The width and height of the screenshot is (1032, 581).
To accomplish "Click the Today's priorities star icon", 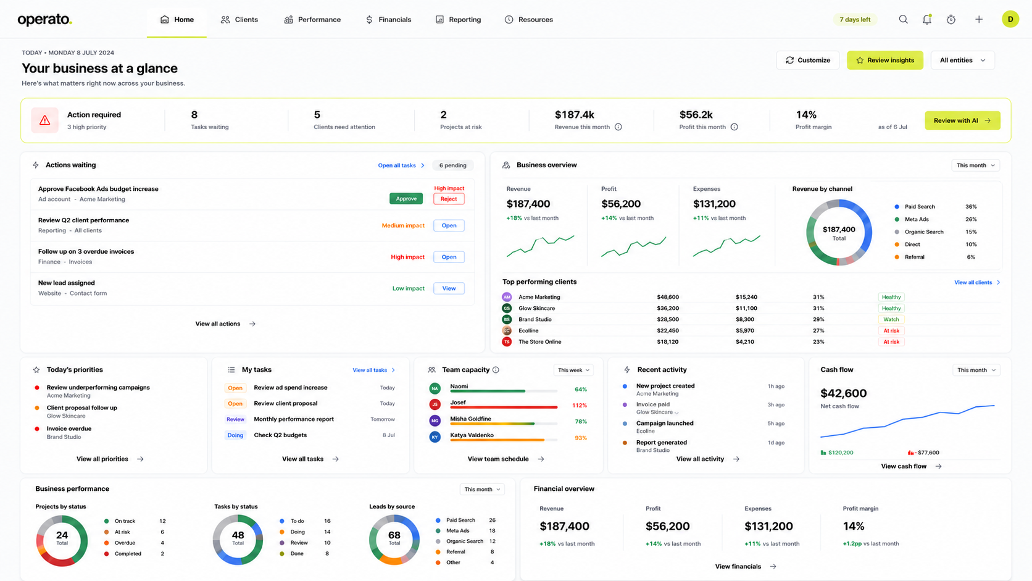I will tap(36, 370).
